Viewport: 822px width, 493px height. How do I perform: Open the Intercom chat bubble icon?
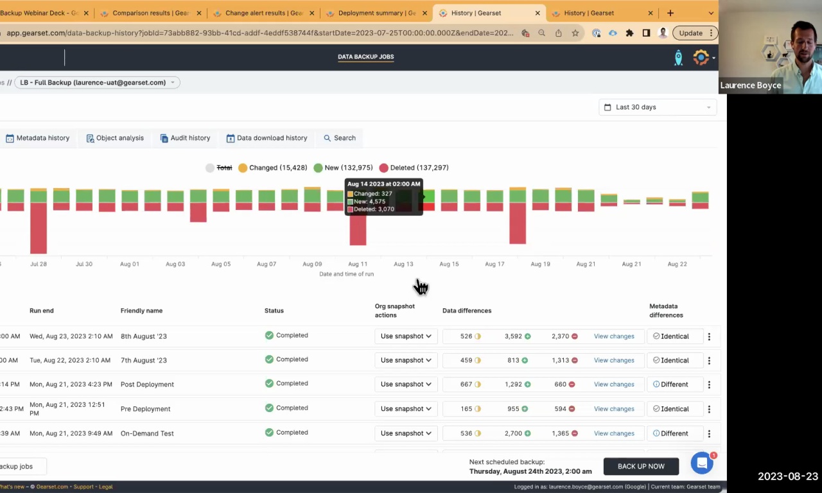point(702,463)
